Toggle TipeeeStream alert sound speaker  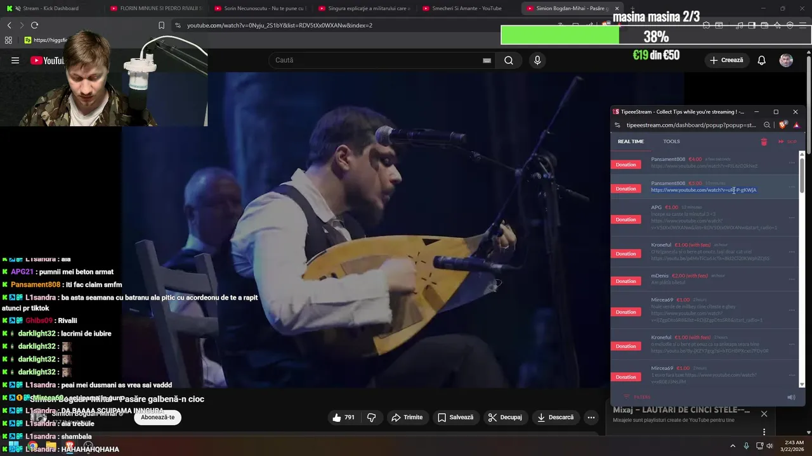pyautogui.click(x=791, y=397)
